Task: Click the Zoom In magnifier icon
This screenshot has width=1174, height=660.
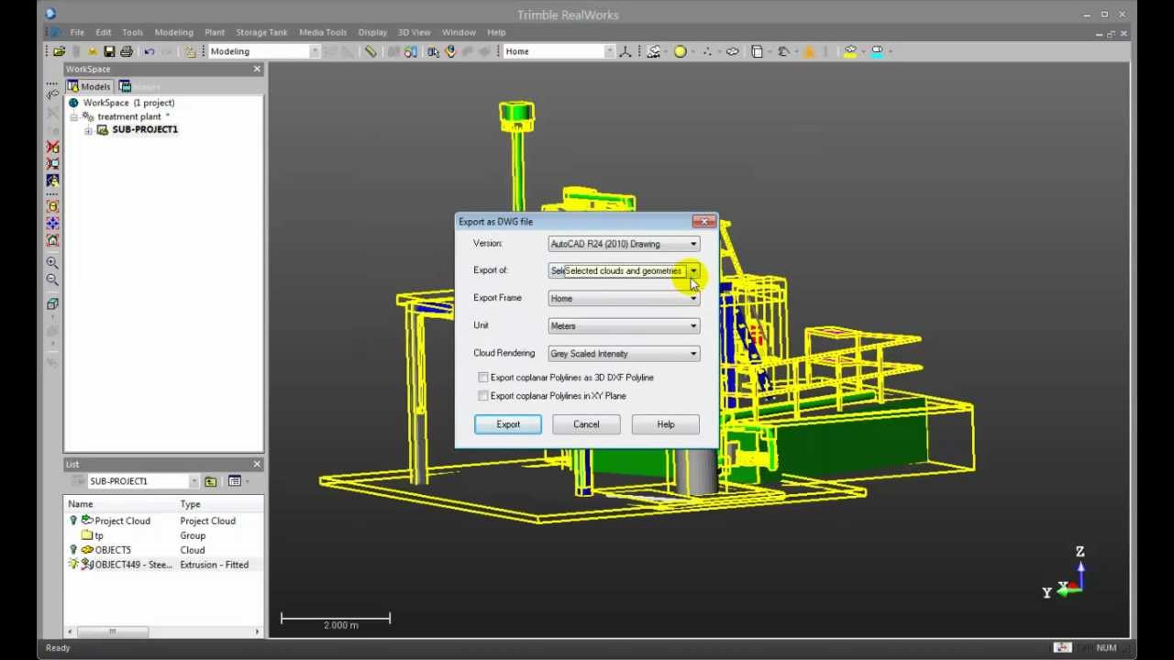Action: (x=52, y=263)
